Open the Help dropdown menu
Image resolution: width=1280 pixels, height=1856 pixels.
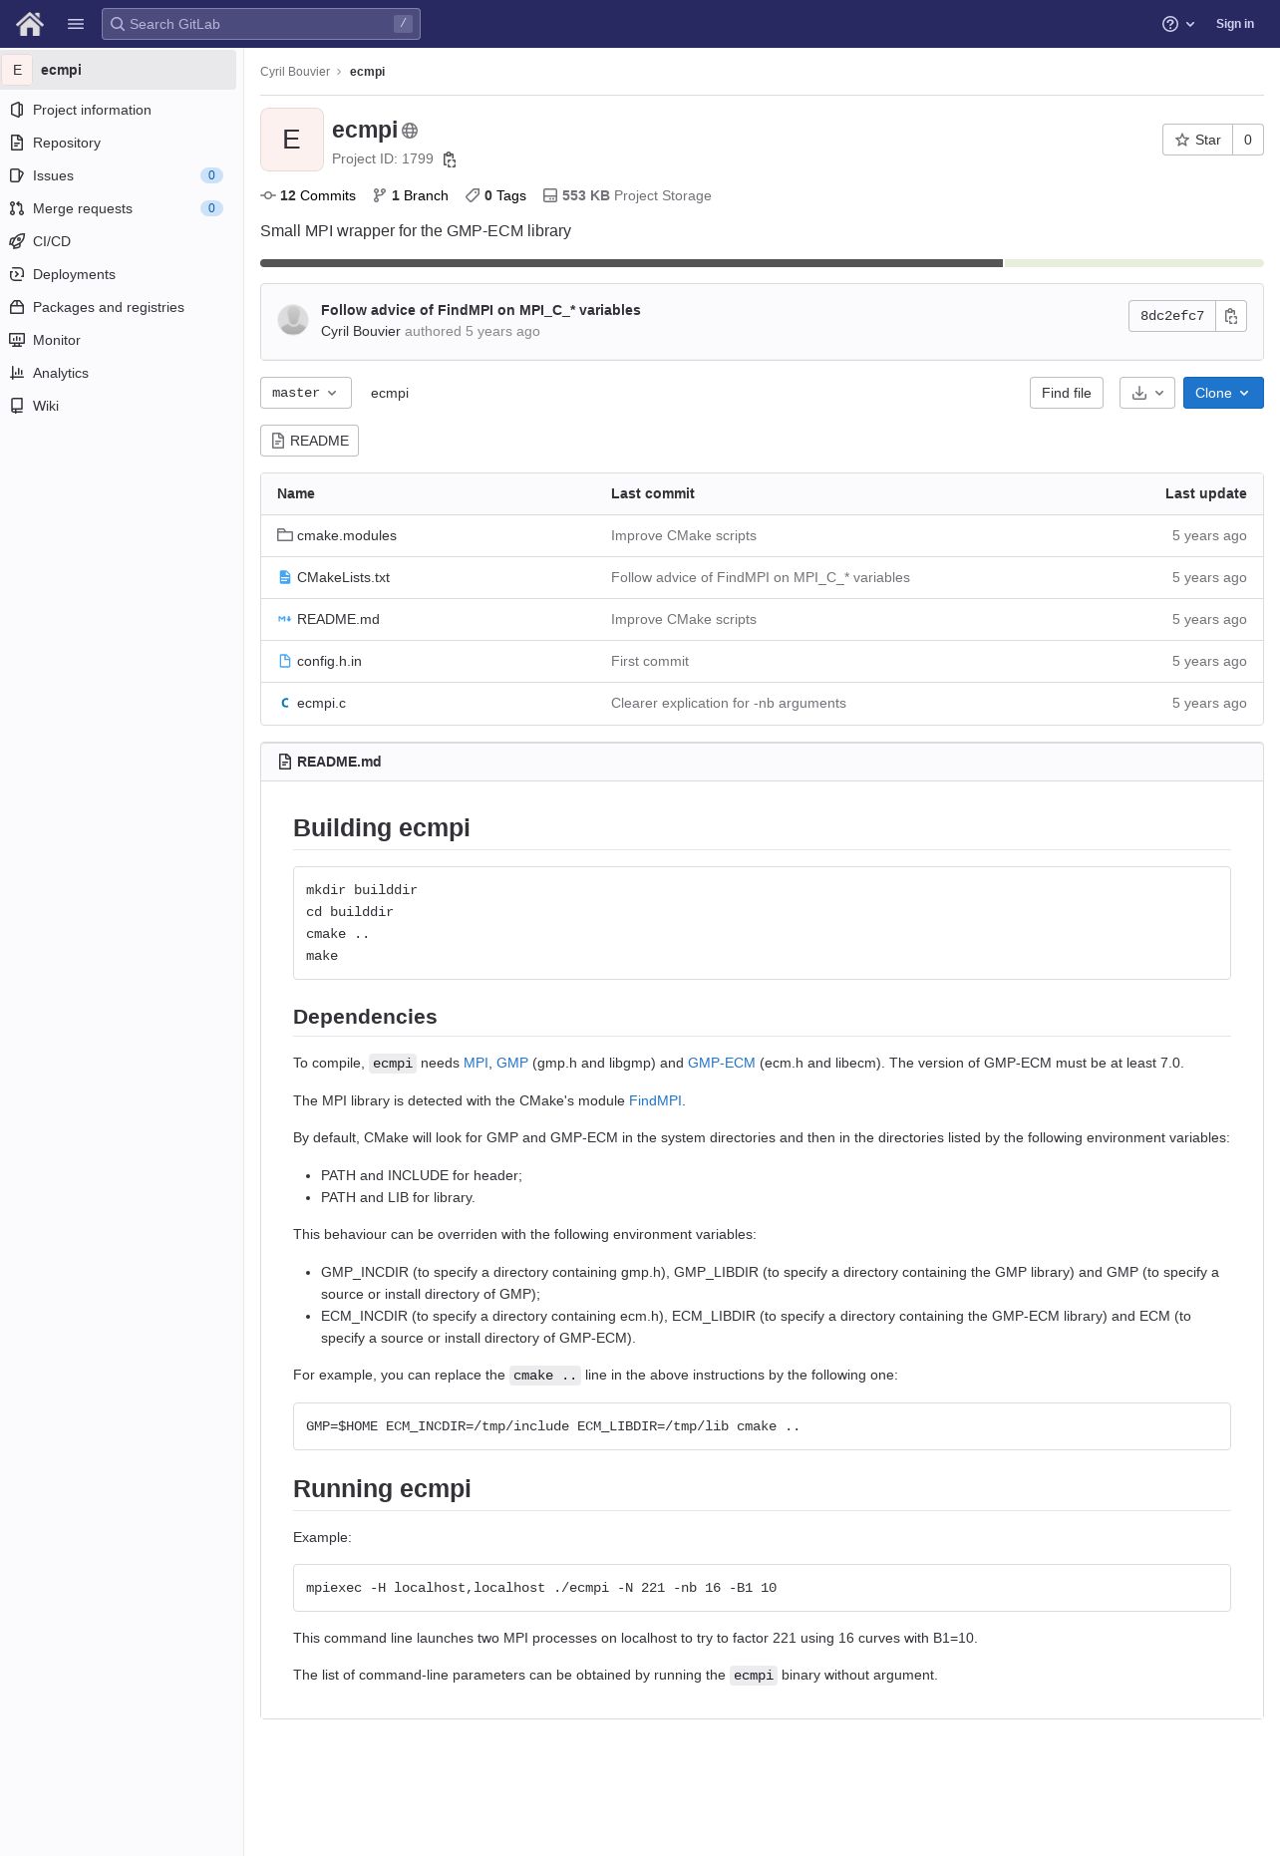(1178, 24)
